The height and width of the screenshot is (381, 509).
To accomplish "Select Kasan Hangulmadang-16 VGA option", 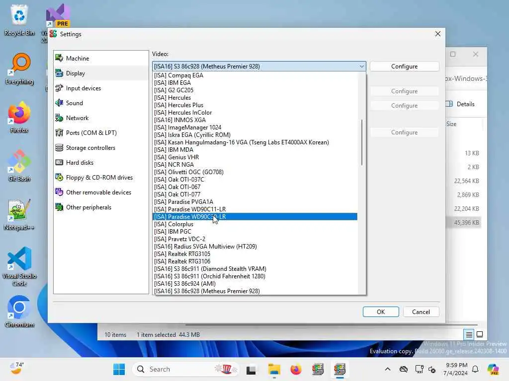I will (255, 142).
